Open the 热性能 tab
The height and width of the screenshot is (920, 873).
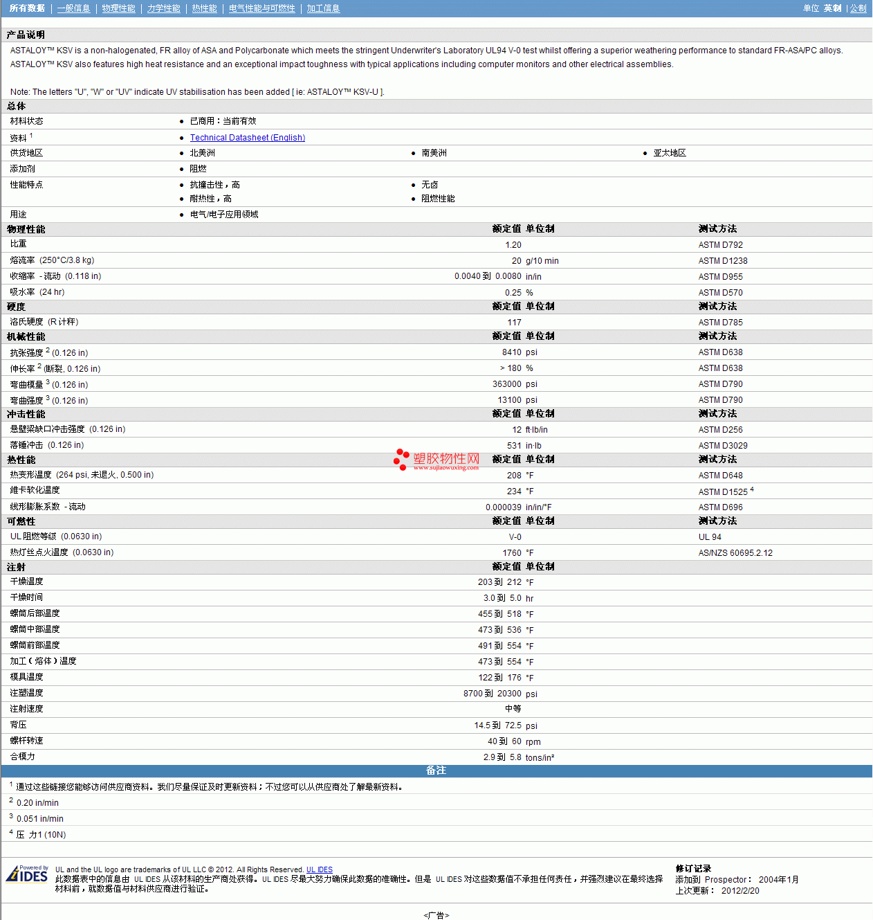[205, 8]
